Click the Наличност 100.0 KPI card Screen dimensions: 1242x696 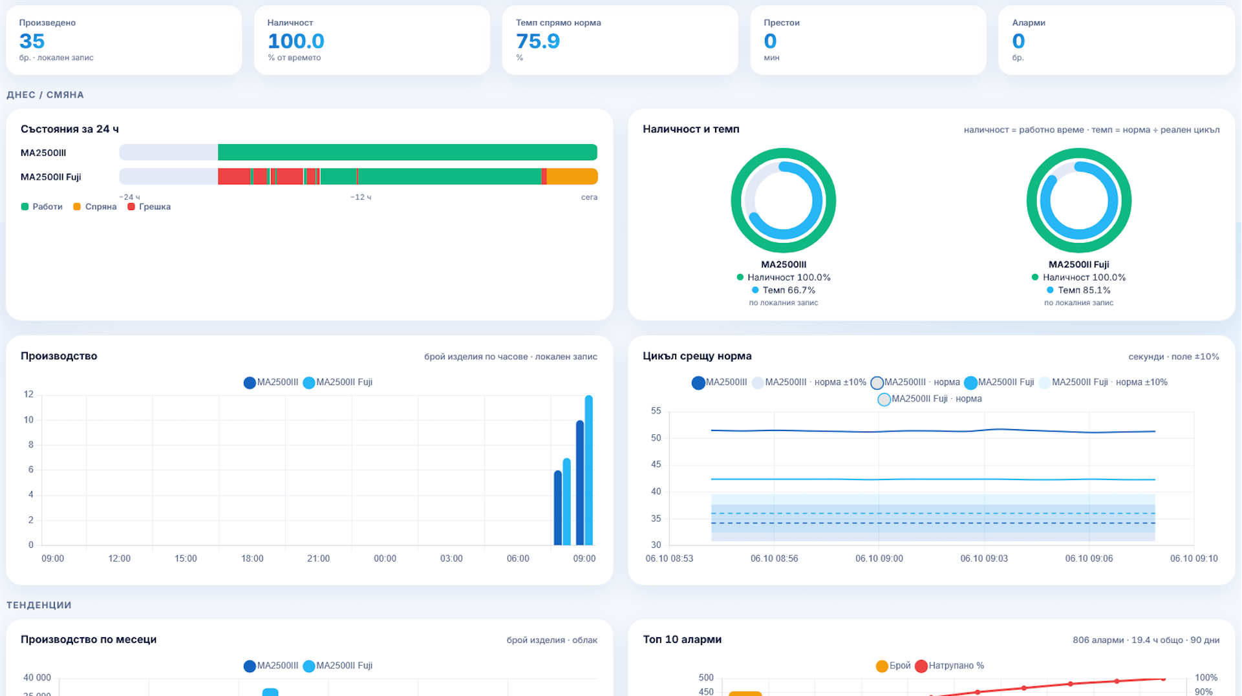click(372, 40)
